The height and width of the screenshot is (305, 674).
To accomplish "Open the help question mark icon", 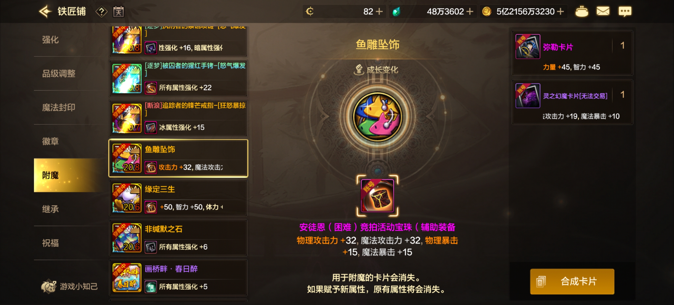I will [102, 12].
